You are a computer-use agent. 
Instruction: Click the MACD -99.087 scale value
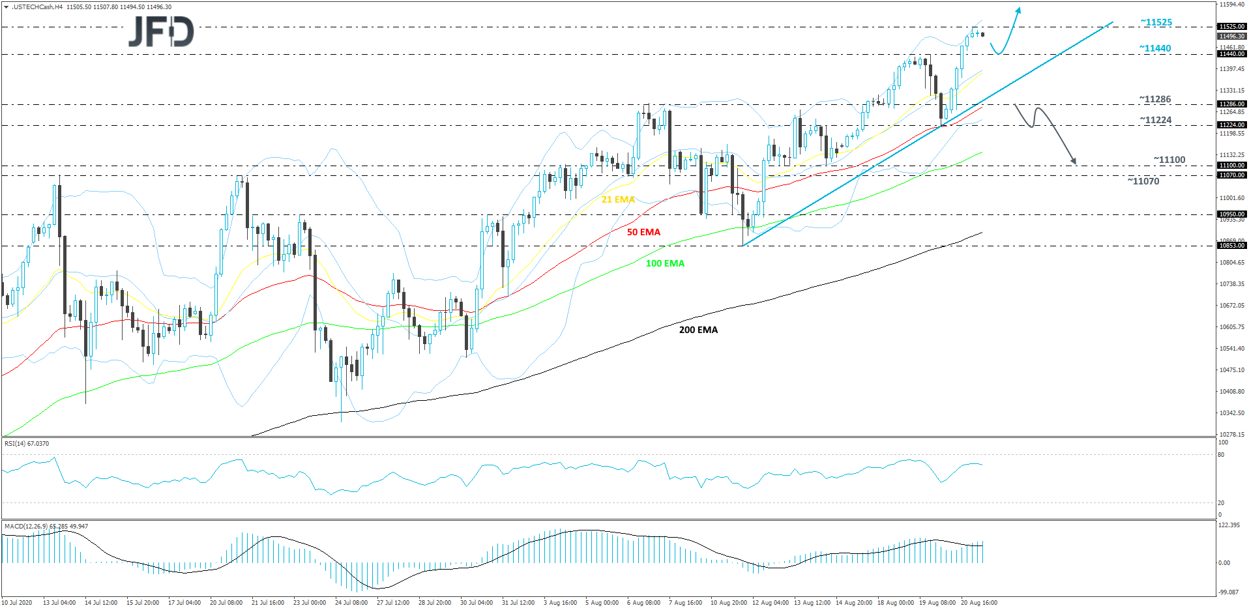pos(1229,592)
